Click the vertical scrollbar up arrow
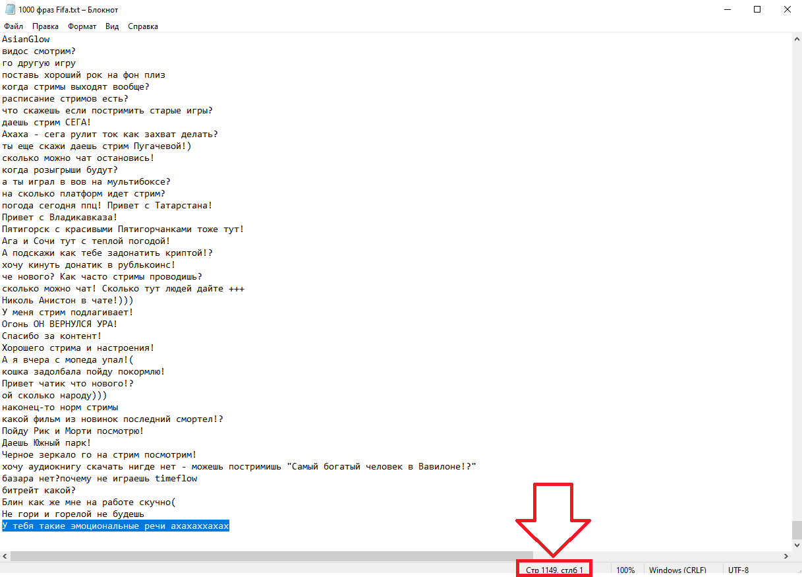The height and width of the screenshot is (577, 802). click(x=796, y=38)
